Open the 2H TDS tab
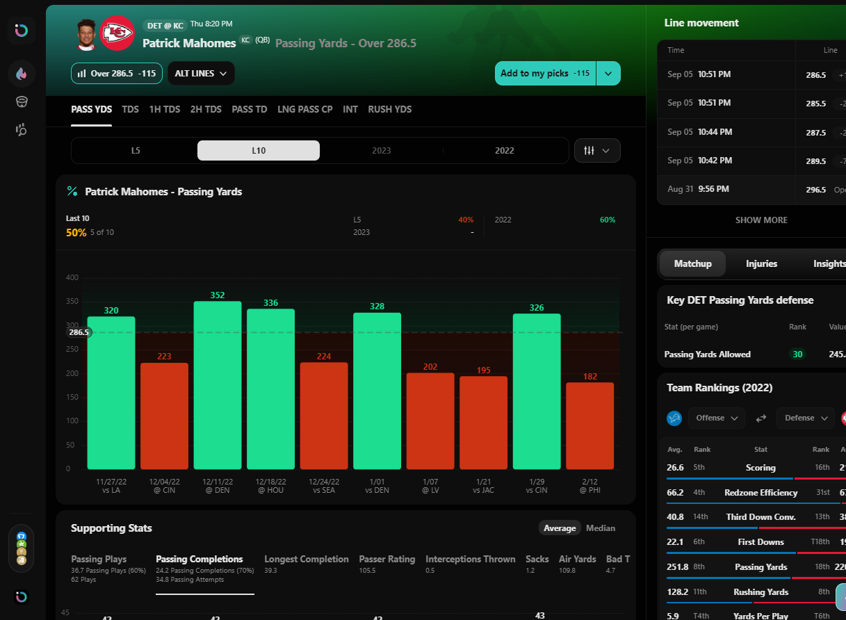The width and height of the screenshot is (846, 620). (x=206, y=110)
